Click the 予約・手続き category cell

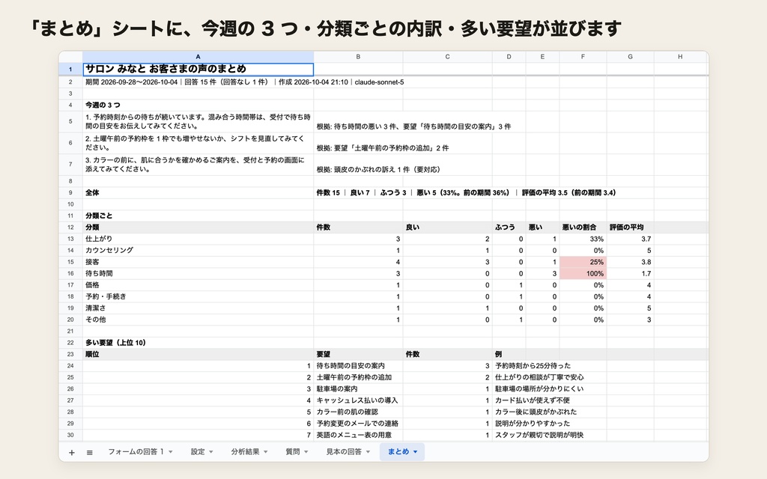coord(198,296)
